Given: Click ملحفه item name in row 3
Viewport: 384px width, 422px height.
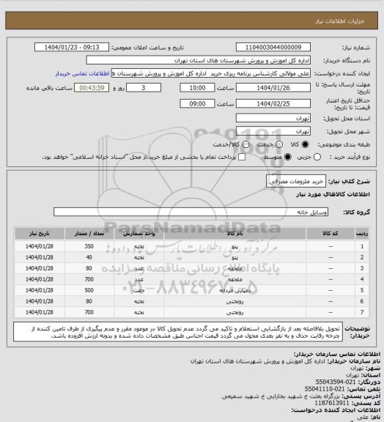Looking at the screenshot, I should (235, 268).
